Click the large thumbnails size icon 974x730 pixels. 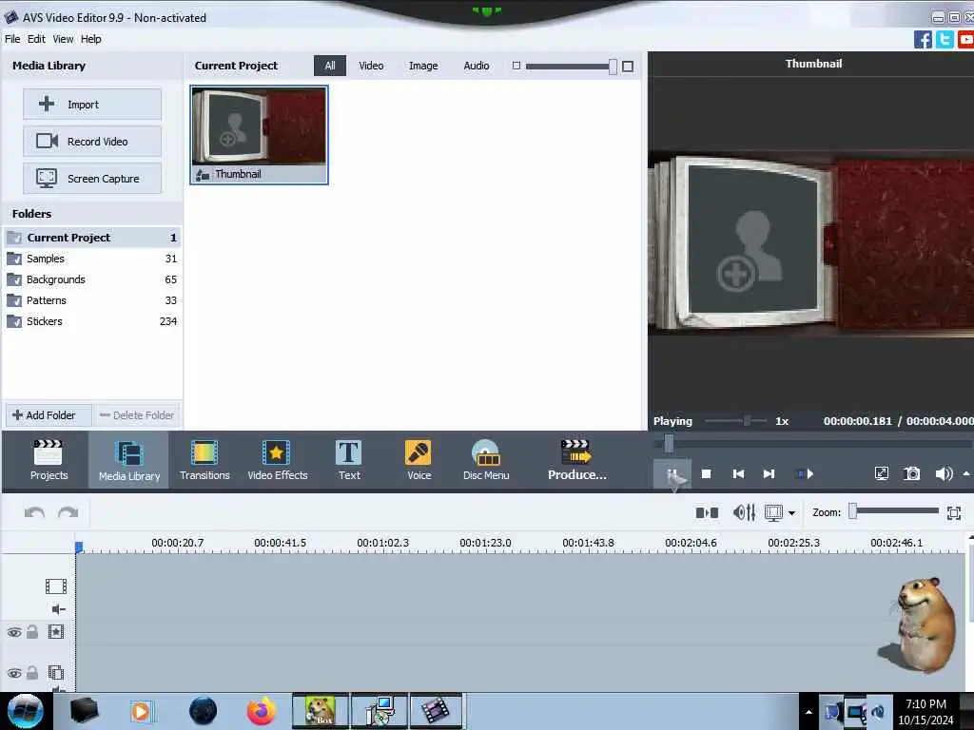click(x=628, y=66)
